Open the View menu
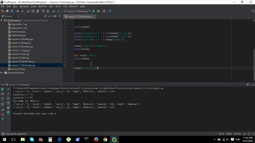Viewport: 255px width, 143px height. click(x=15, y=6)
